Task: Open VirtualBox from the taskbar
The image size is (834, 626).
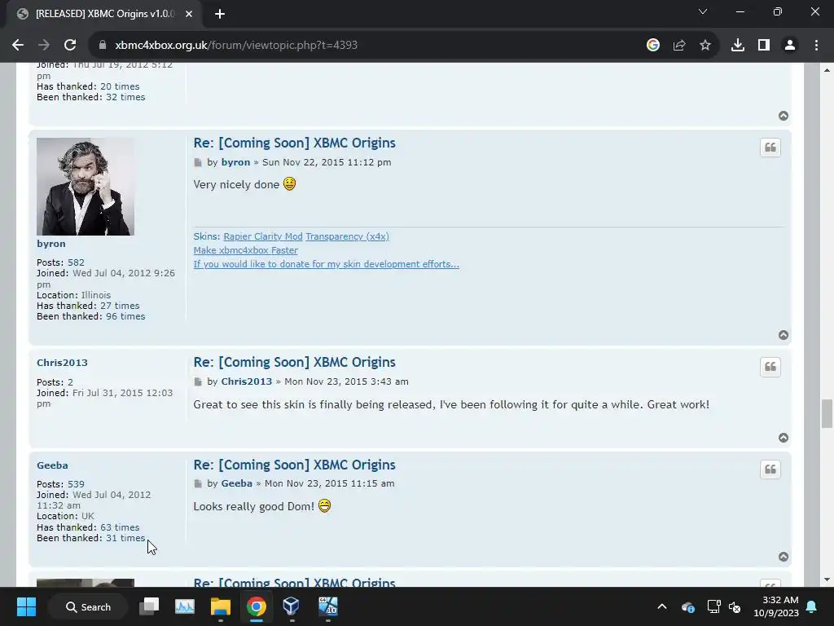Action: 291,606
